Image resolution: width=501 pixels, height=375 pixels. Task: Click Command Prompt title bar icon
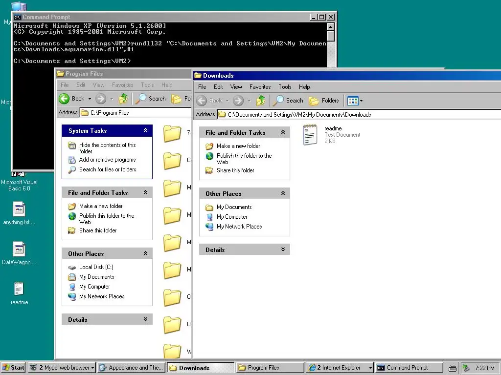coord(18,17)
